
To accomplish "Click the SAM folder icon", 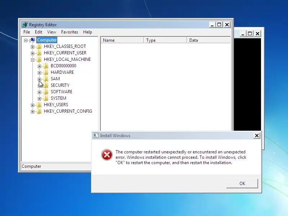I will (x=46, y=79).
